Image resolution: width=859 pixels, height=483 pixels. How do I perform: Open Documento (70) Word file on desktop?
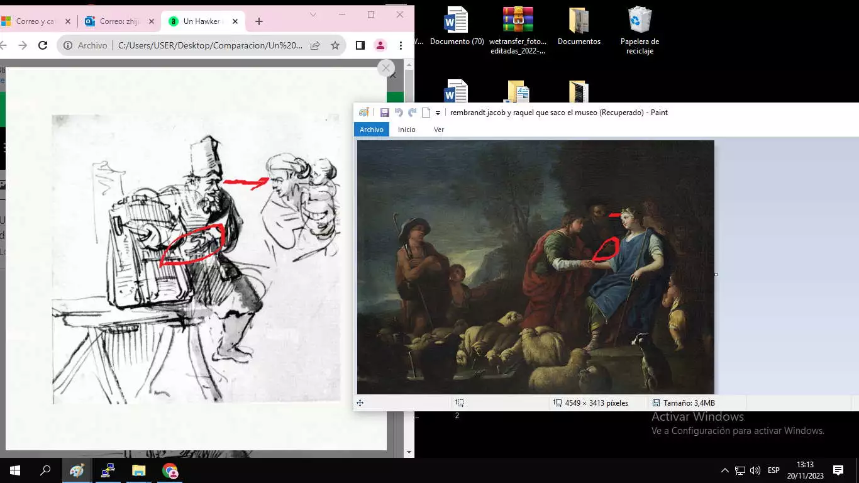(457, 27)
